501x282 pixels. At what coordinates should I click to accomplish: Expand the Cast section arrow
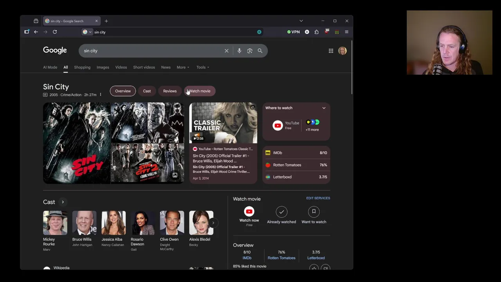63,202
